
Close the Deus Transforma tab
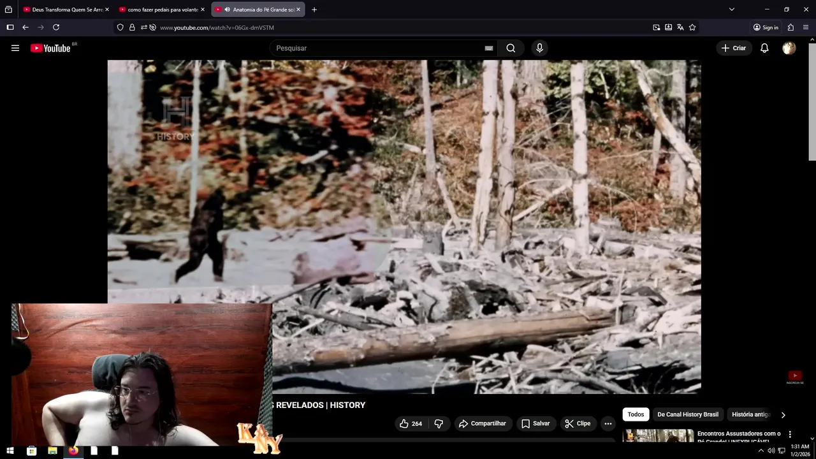pos(107,10)
